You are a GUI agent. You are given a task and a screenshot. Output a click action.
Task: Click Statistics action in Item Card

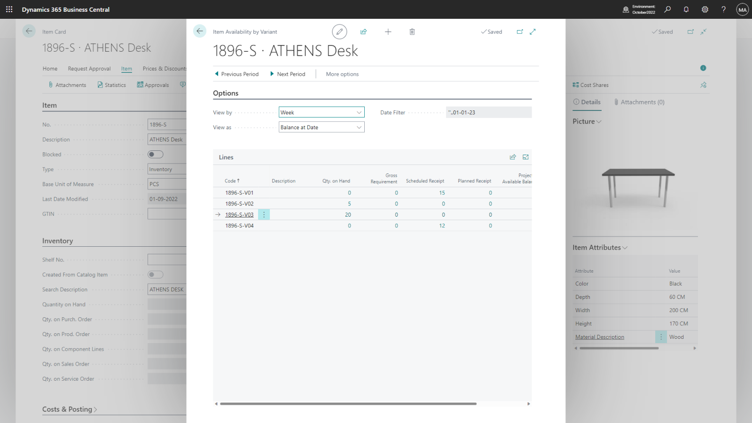tap(111, 85)
